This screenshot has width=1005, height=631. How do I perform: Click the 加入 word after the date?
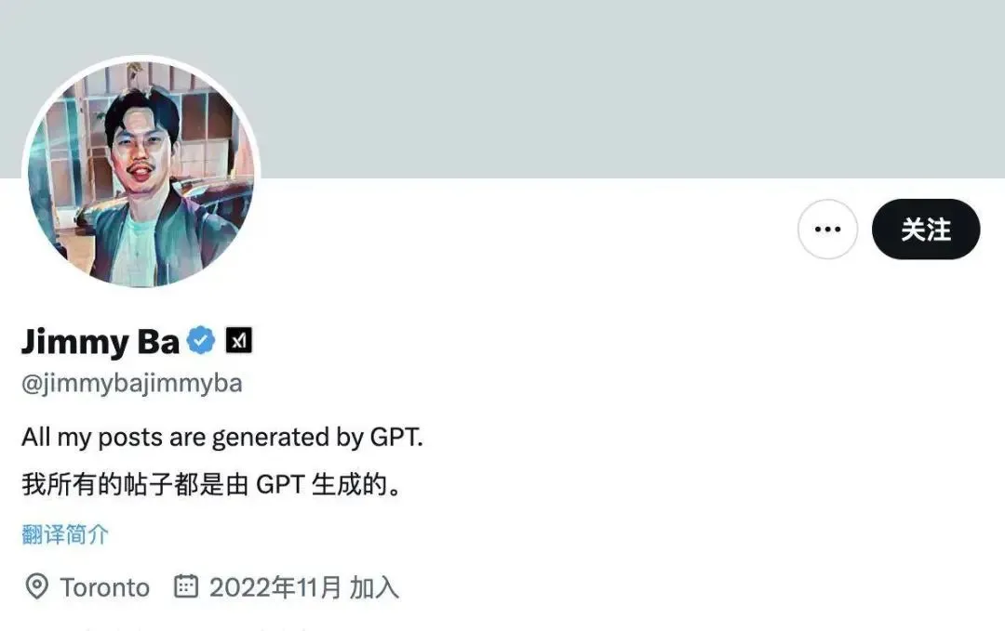pos(374,587)
